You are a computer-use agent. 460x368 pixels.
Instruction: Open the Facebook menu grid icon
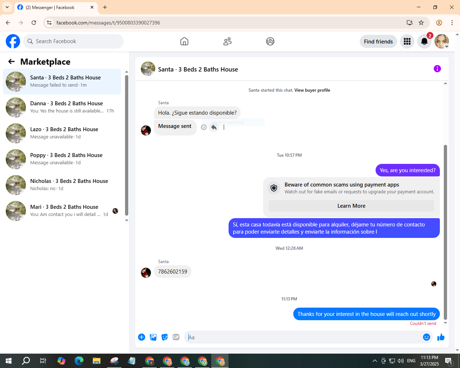(x=407, y=41)
